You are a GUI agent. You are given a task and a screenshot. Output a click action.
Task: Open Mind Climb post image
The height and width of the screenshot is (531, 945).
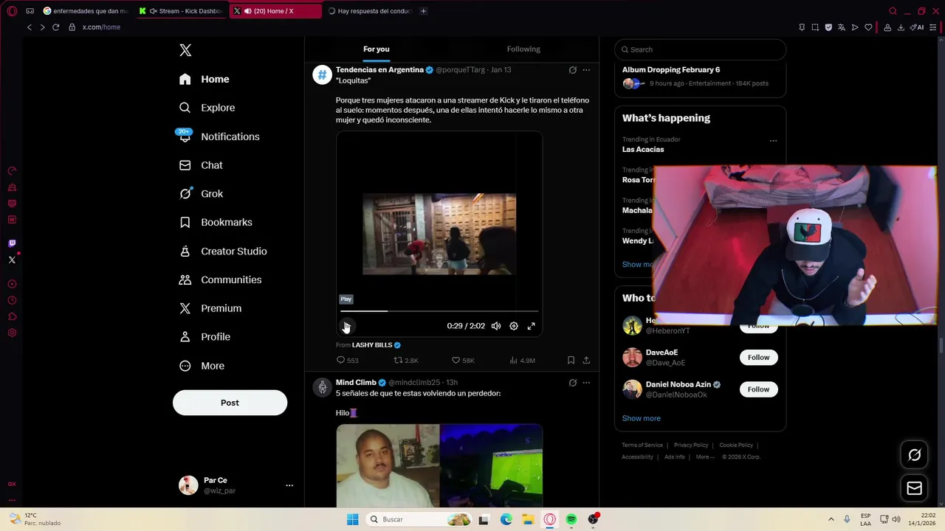[439, 466]
